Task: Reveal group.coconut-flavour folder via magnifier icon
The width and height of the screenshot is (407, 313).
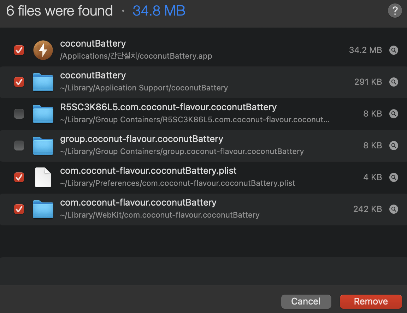Action: 394,146
